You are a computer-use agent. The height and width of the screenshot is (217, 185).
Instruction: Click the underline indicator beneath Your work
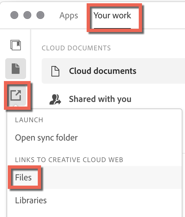coord(112,28)
